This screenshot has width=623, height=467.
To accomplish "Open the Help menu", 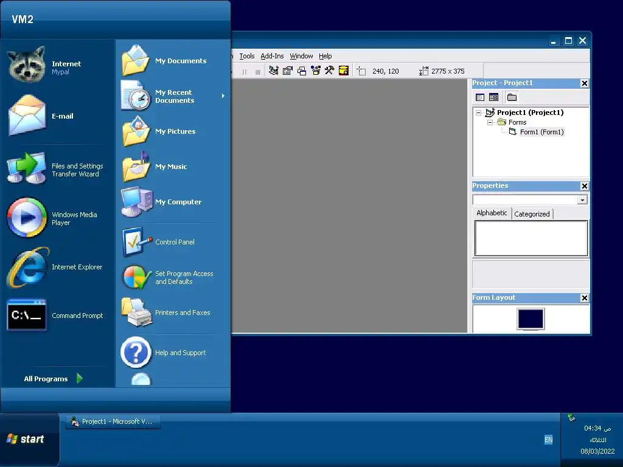I will point(325,56).
